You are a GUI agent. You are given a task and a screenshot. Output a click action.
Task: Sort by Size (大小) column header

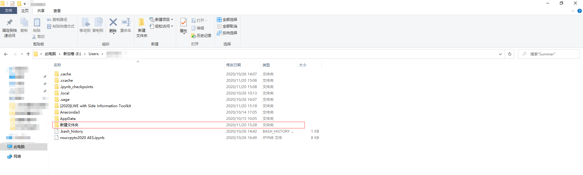pyautogui.click(x=303, y=65)
